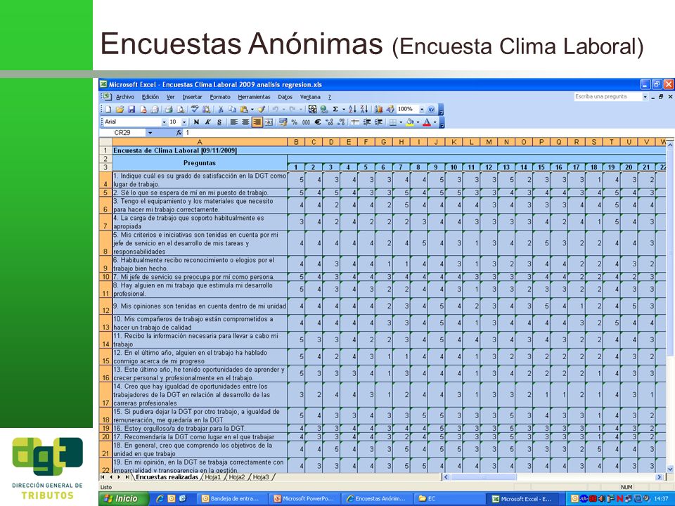The image size is (675, 506).
Task: Copy selection with the Copy icon
Action: click(x=233, y=110)
